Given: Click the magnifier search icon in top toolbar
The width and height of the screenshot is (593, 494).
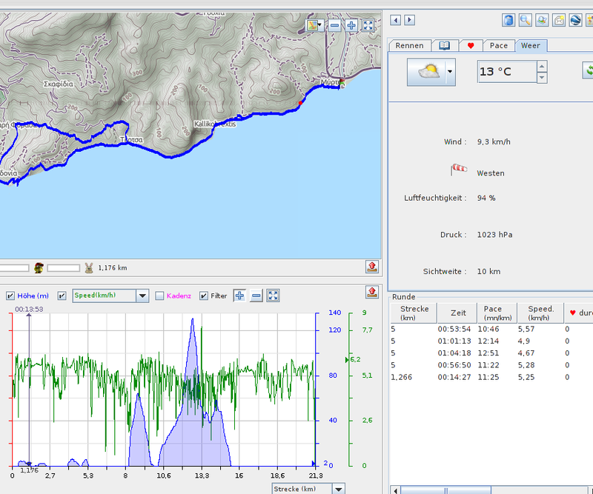Looking at the screenshot, I should [x=525, y=20].
